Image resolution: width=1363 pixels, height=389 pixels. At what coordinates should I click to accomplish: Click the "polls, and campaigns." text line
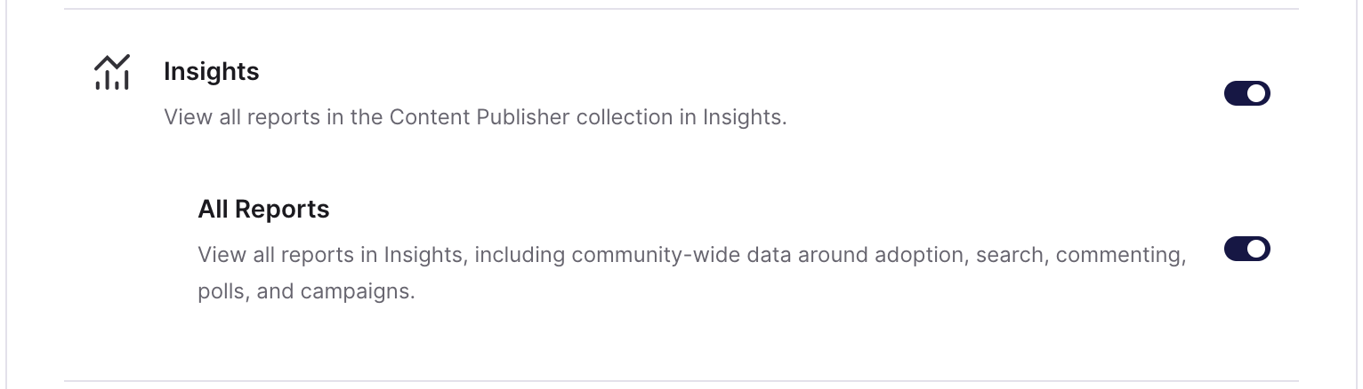coord(307,291)
